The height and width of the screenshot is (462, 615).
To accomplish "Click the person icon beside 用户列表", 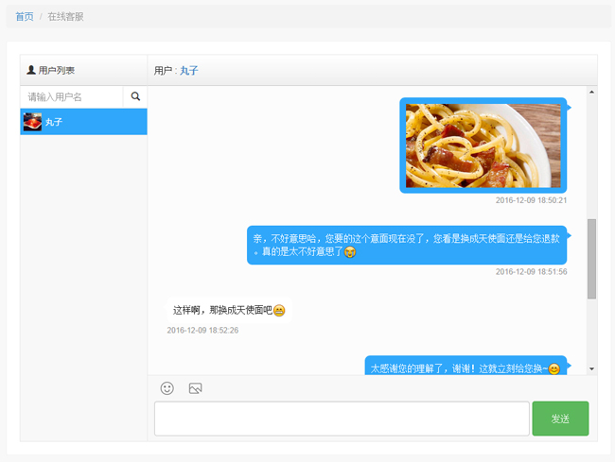I will (31, 70).
